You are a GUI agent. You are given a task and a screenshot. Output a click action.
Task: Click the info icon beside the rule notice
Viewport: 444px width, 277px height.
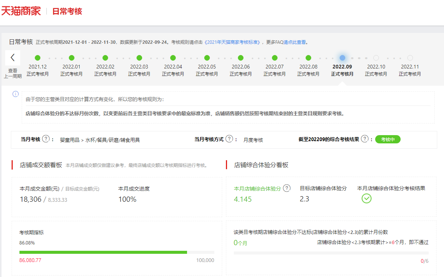16,94
